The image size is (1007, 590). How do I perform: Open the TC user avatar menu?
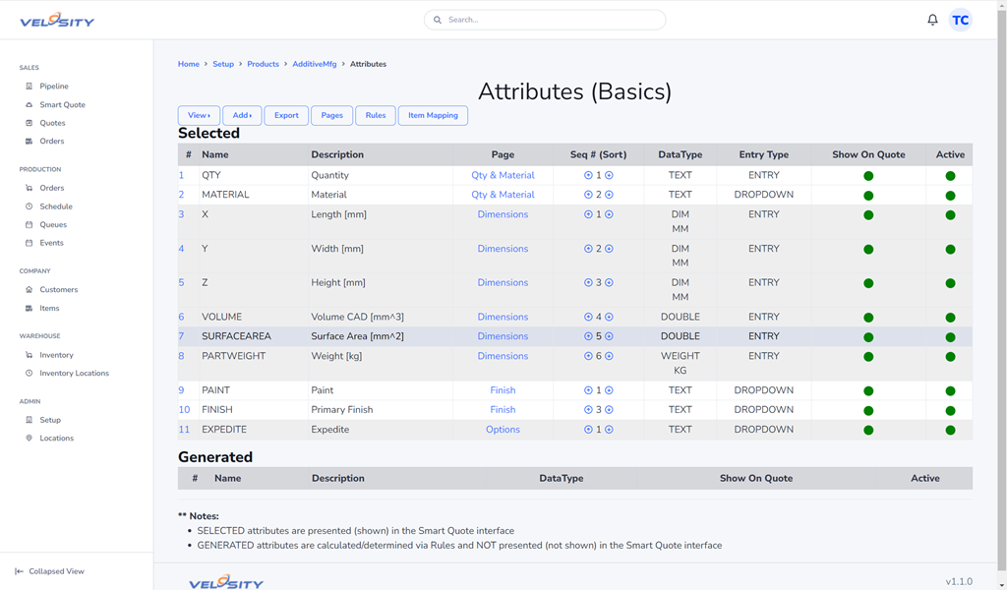[960, 20]
